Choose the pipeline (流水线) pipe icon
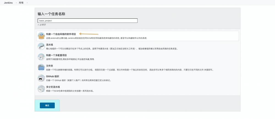Image resolution: width=275 pixels, height=119 pixels. click(x=41, y=47)
